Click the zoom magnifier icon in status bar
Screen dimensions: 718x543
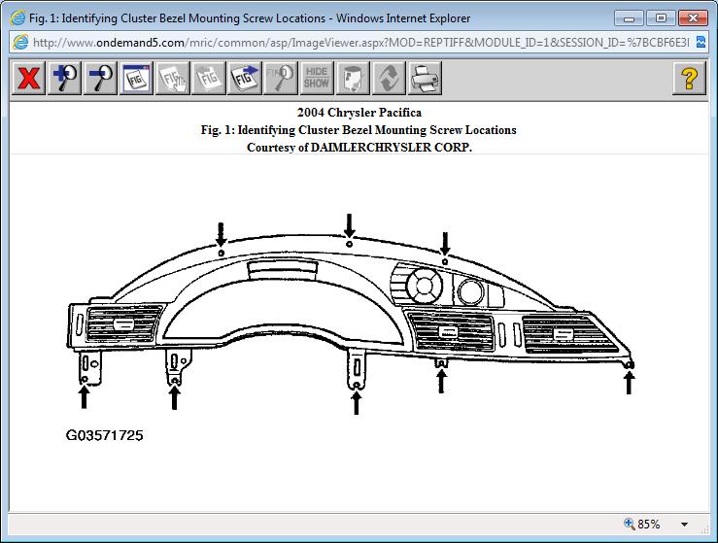click(630, 524)
